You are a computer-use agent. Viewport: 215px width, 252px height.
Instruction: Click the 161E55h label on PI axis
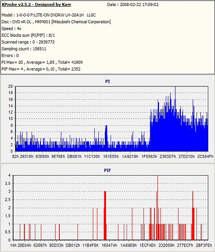click(111, 156)
